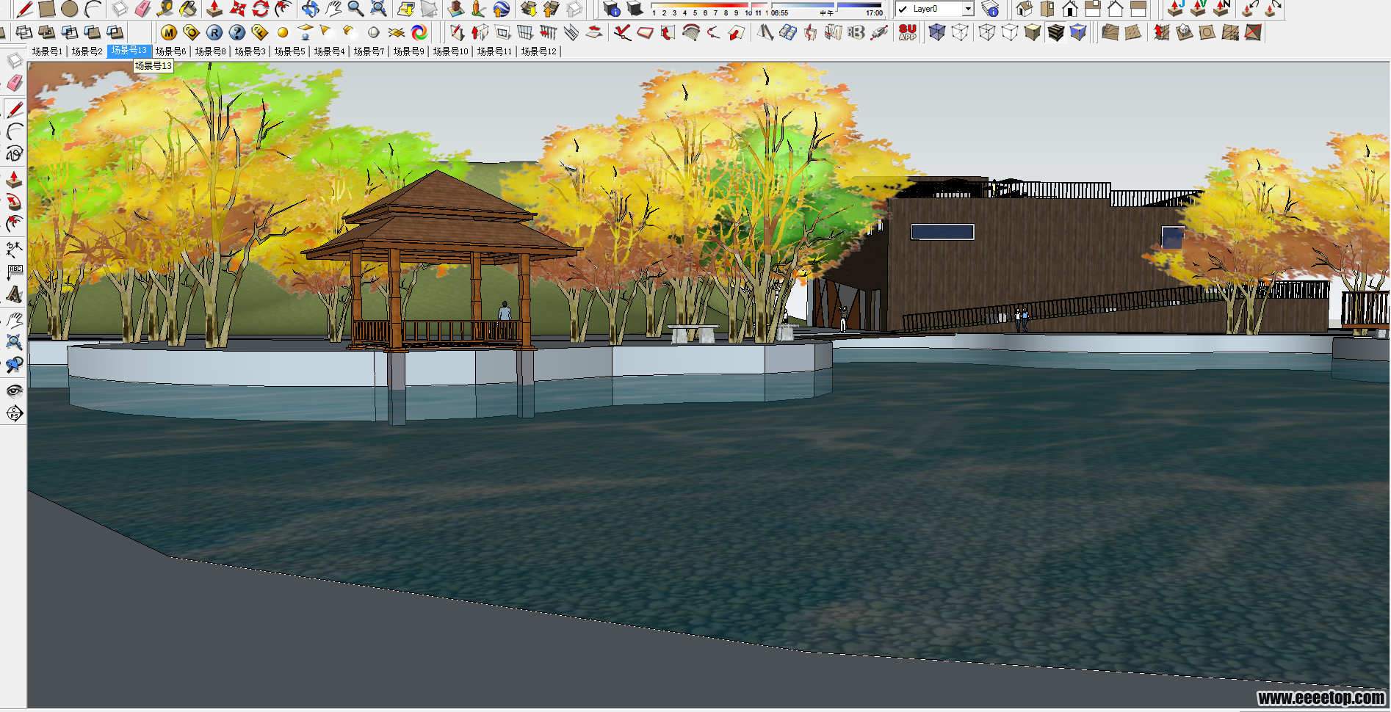Select the Eraser tool in left toolbar
The width and height of the screenshot is (1391, 712).
click(14, 83)
